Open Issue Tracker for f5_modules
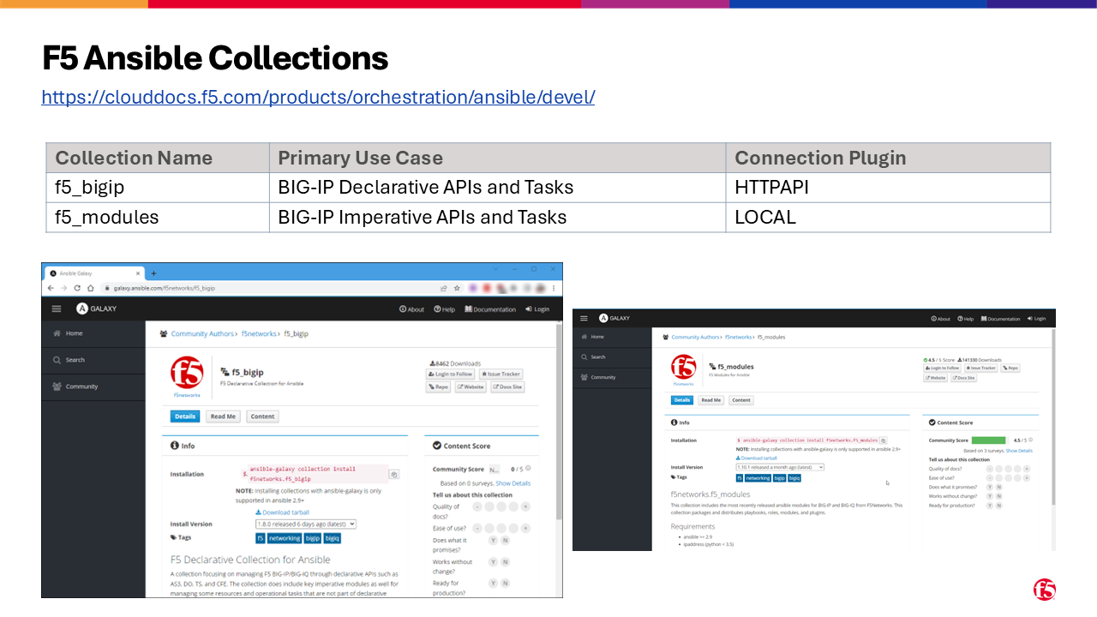 [x=980, y=368]
